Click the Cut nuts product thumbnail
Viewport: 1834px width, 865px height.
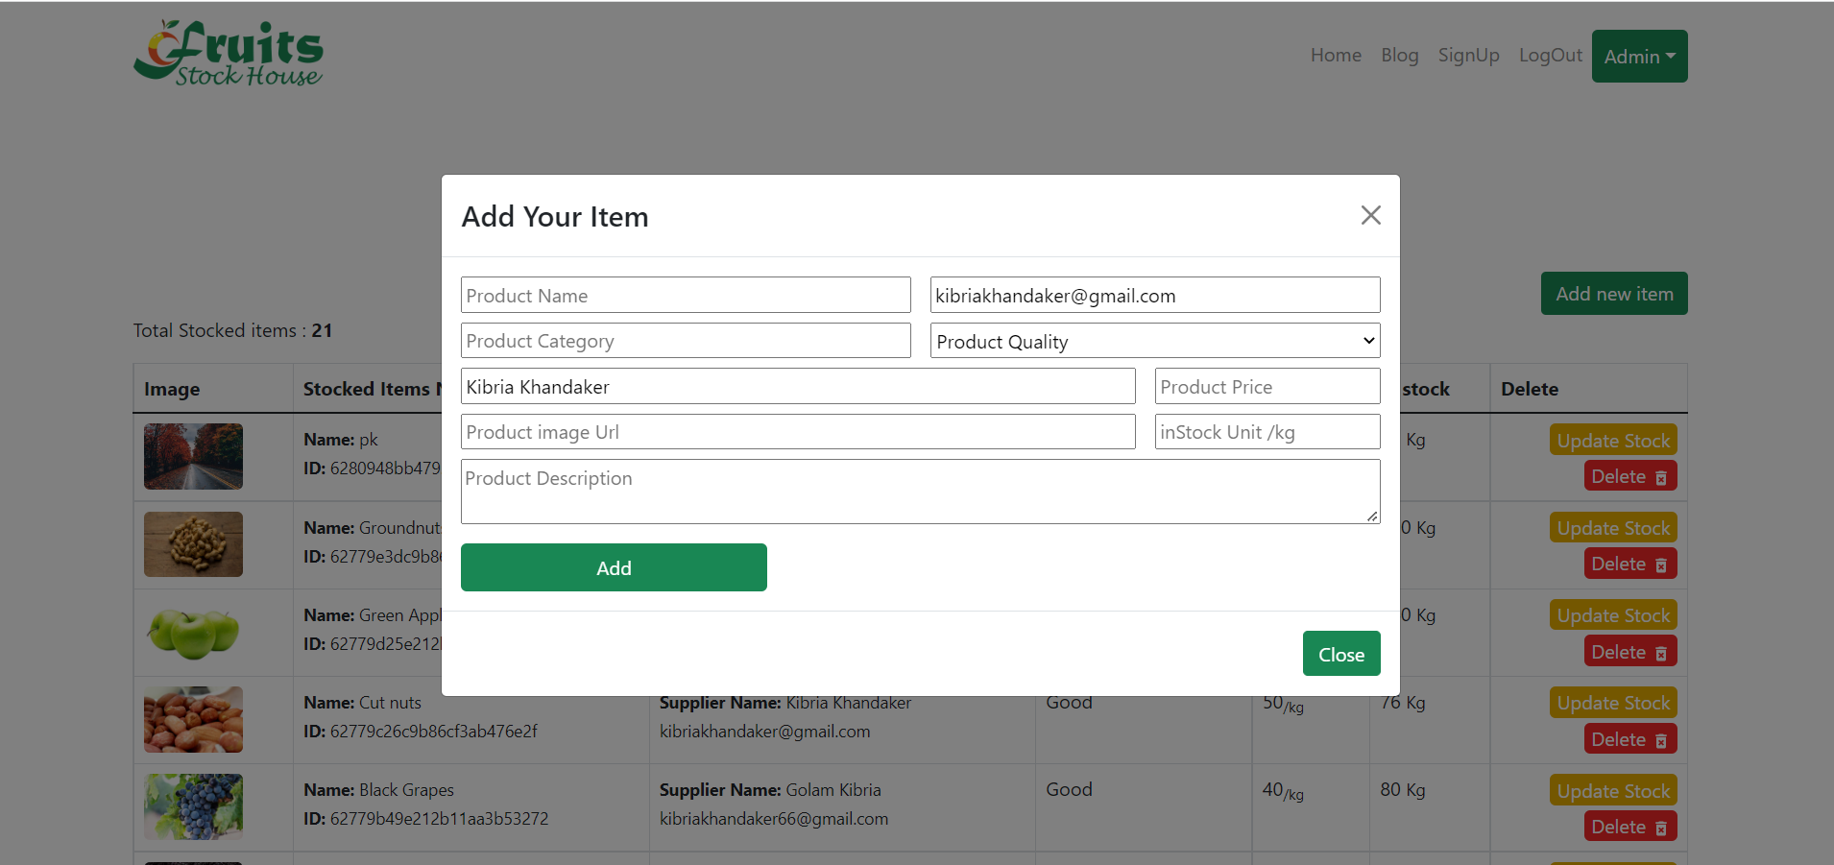193,719
